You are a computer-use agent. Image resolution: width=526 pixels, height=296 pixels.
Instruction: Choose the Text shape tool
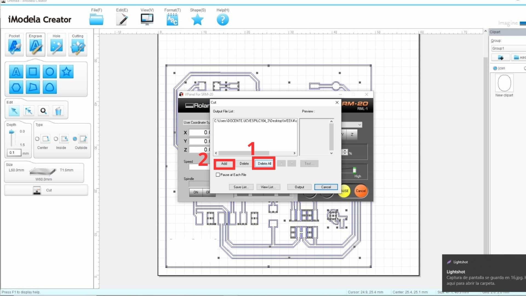point(16,72)
